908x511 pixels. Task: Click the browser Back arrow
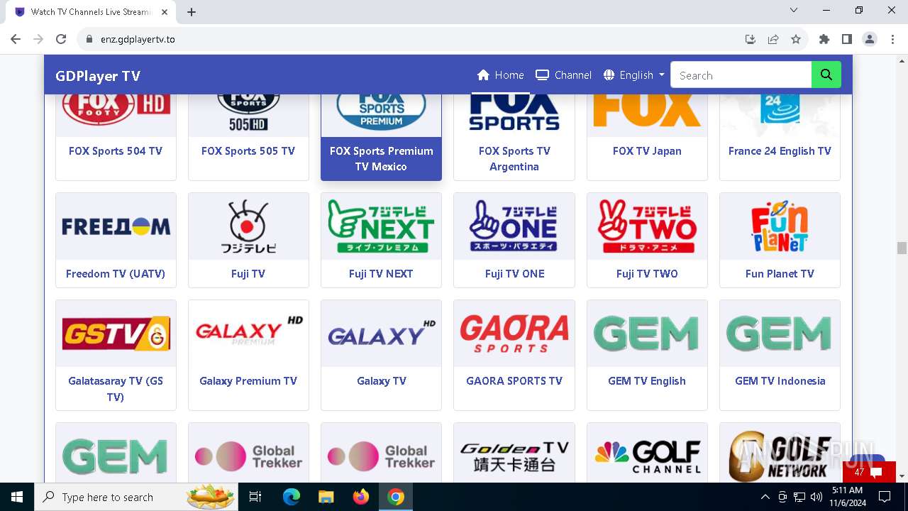(x=16, y=39)
